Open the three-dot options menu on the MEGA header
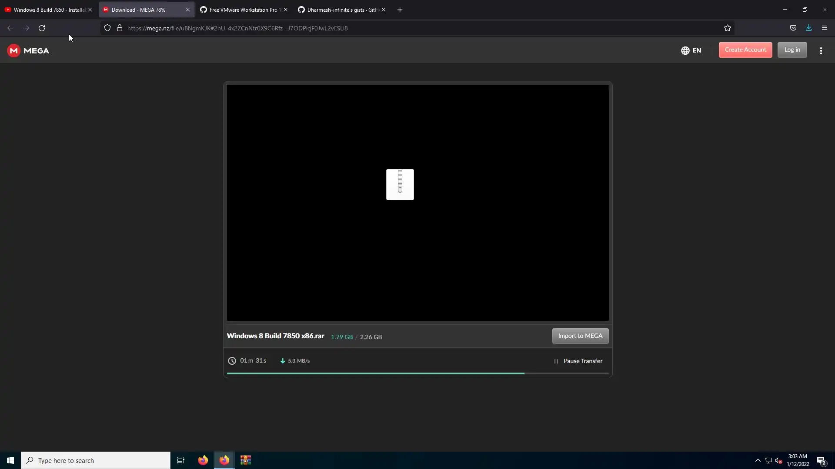This screenshot has height=469, width=835. pos(821,51)
